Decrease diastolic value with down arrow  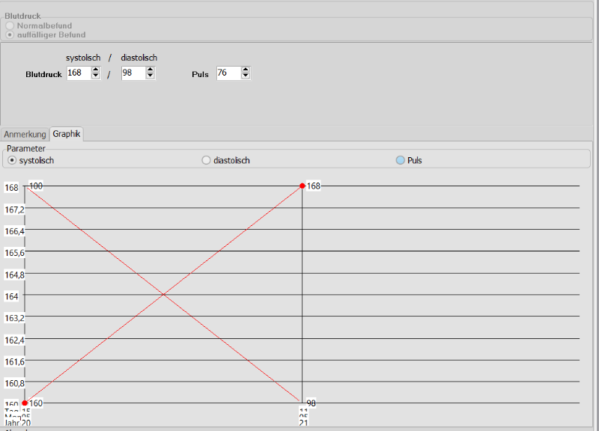[150, 76]
